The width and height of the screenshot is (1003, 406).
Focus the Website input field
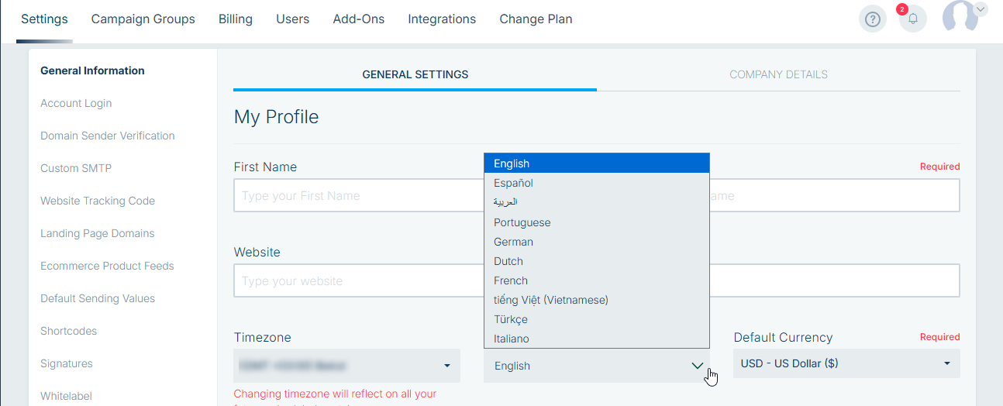point(358,281)
